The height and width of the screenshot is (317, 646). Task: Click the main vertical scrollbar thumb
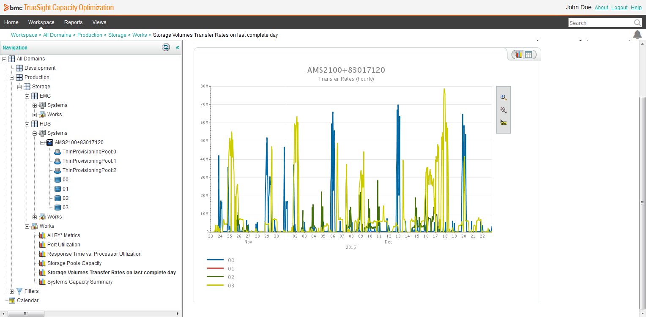642,202
